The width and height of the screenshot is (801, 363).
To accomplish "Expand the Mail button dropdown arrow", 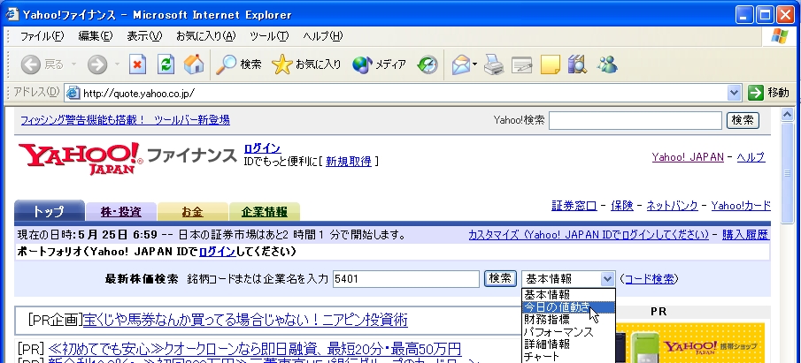I will (x=475, y=64).
